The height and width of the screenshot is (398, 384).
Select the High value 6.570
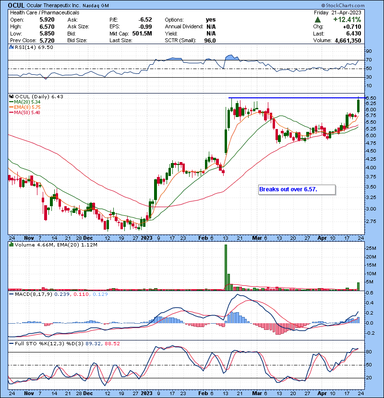47,27
